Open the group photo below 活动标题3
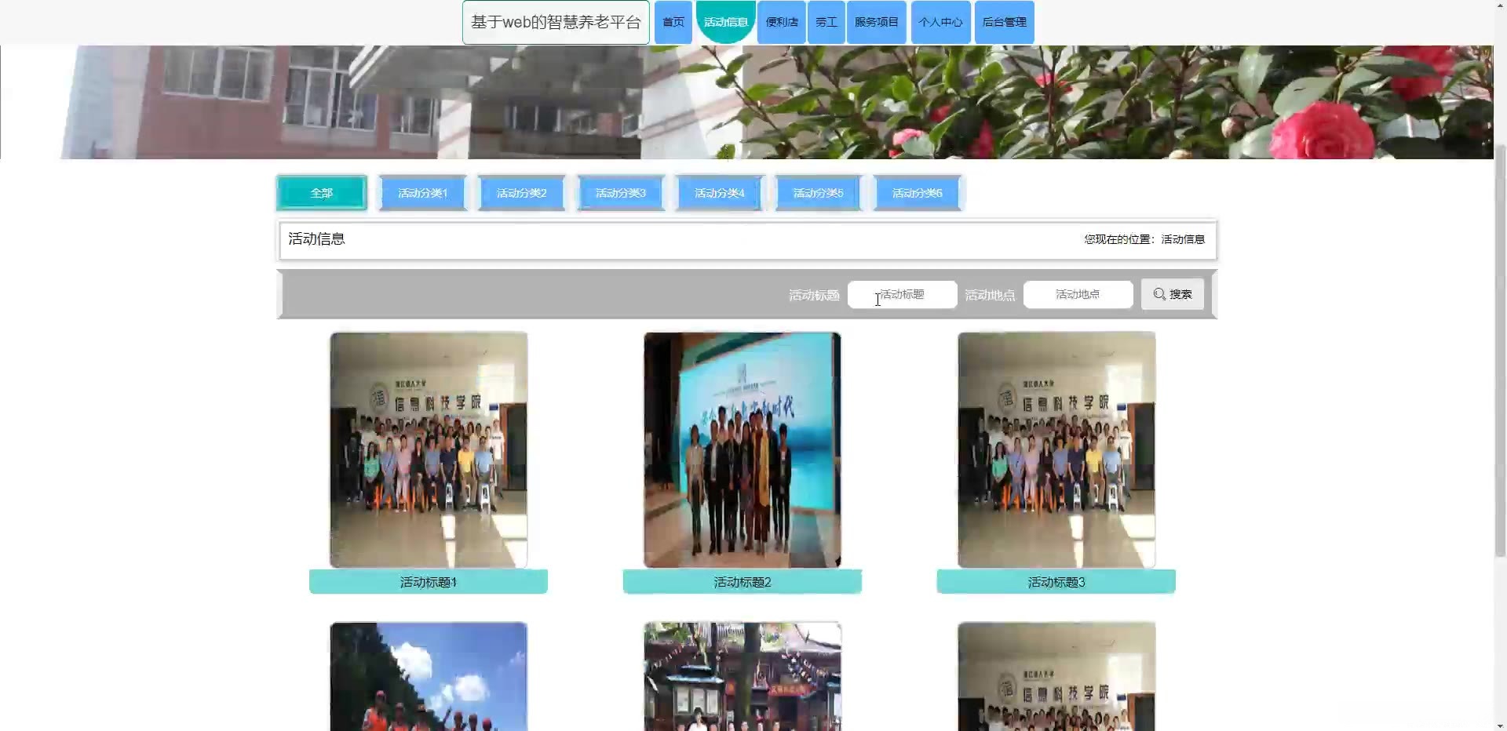Viewport: 1507px width, 731px height. coord(1056,677)
